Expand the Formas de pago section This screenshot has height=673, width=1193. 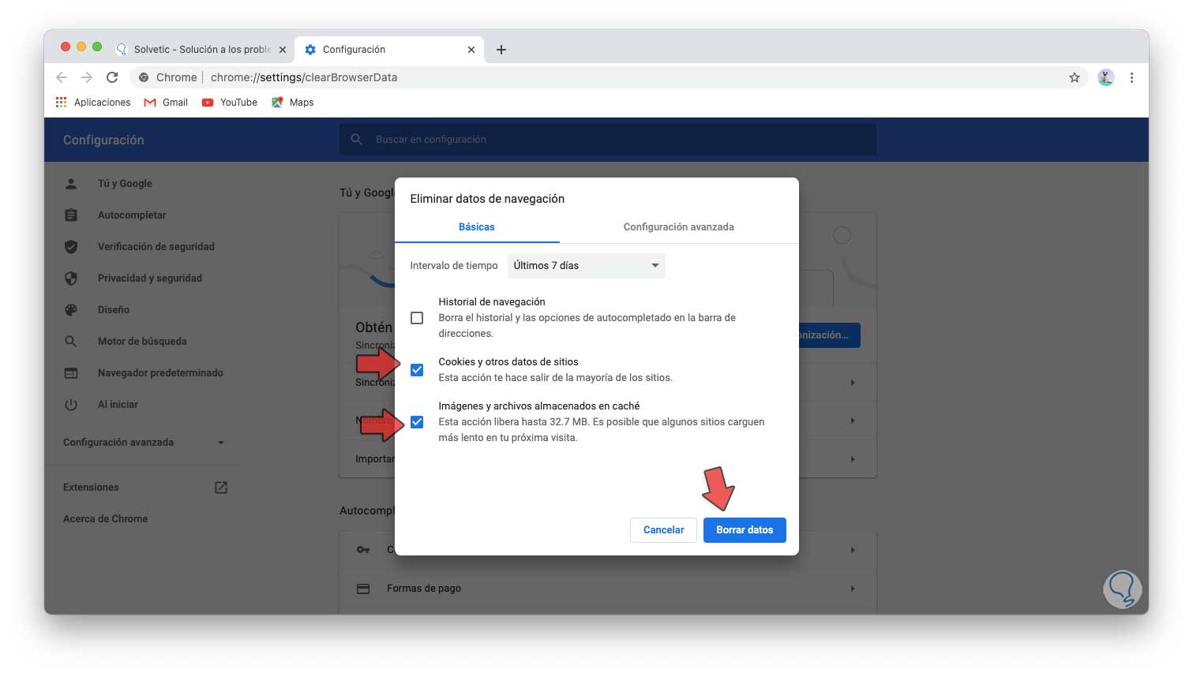[851, 588]
